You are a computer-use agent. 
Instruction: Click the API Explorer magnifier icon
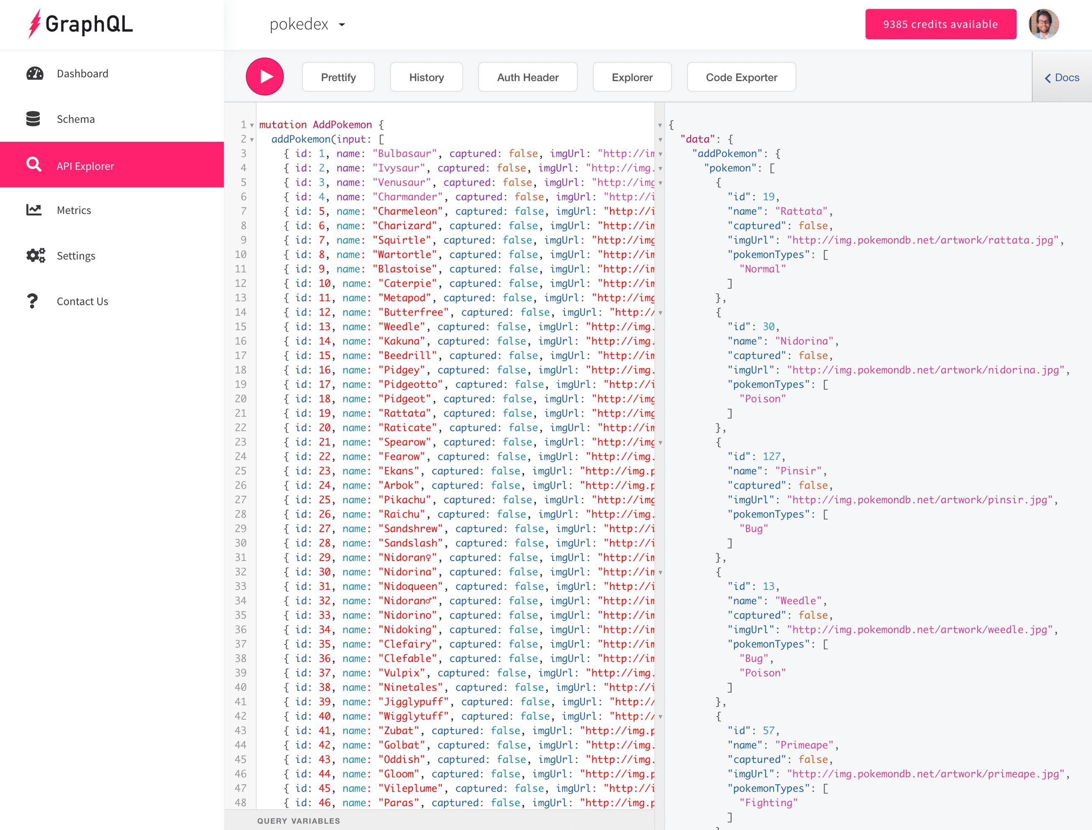(x=33, y=164)
